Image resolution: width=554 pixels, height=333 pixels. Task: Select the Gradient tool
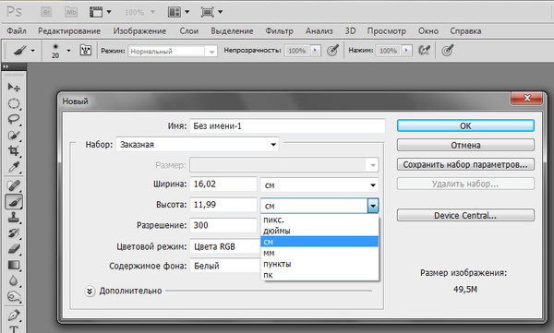(14, 265)
